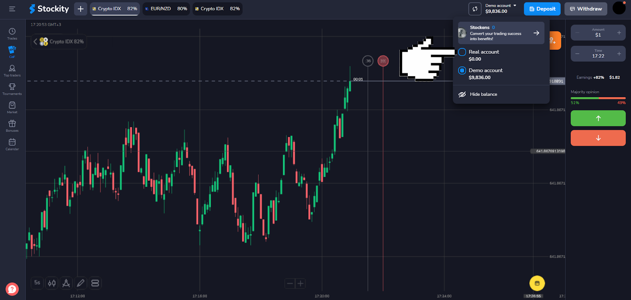
Task: Open the economic Calendar icon
Action: coord(12,144)
